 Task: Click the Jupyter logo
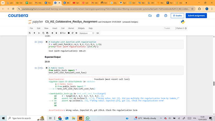pyautogui.click(x=36, y=22)
